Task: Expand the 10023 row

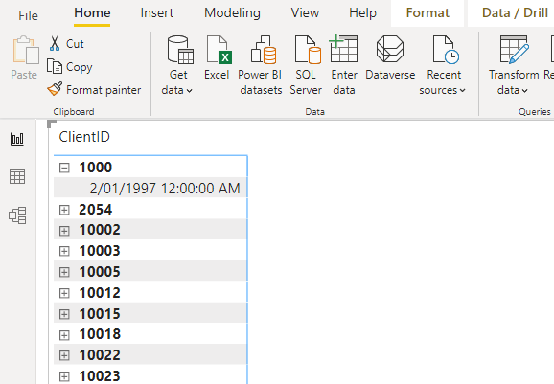Action: coord(64,376)
